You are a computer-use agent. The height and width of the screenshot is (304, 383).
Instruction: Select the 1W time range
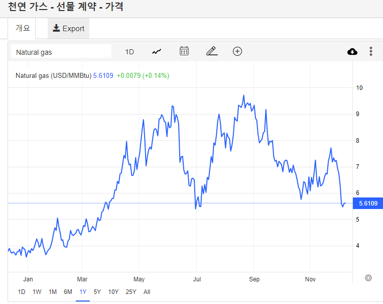(37, 292)
